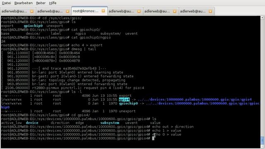Click the '0x8003b464' address

pos(69,53)
